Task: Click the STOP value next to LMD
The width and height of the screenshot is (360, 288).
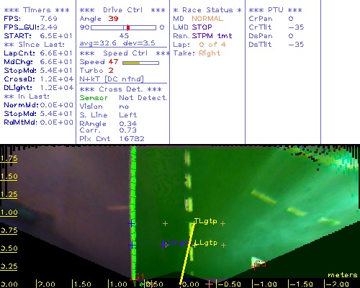Action: coord(202,27)
